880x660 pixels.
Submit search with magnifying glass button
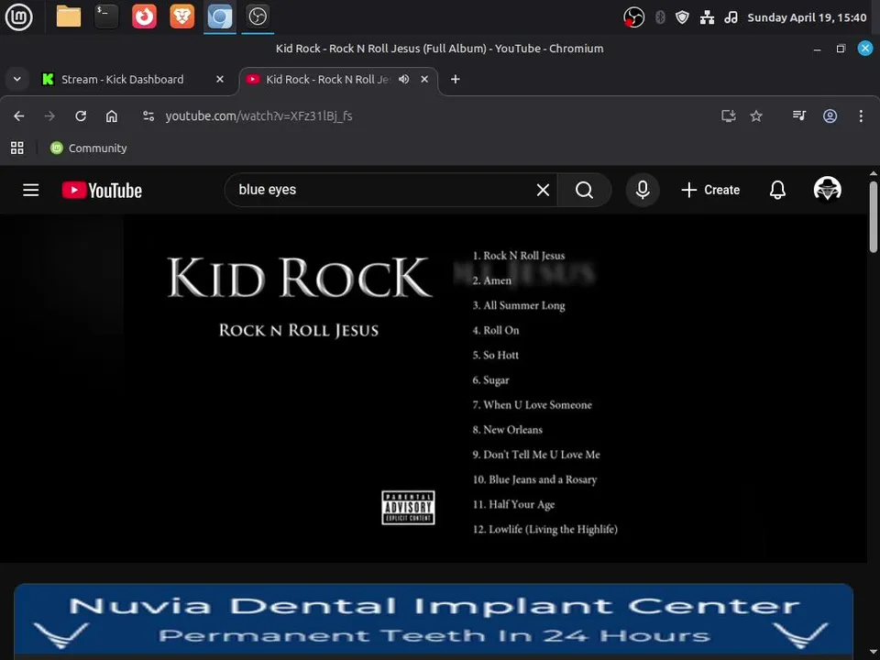584,191
